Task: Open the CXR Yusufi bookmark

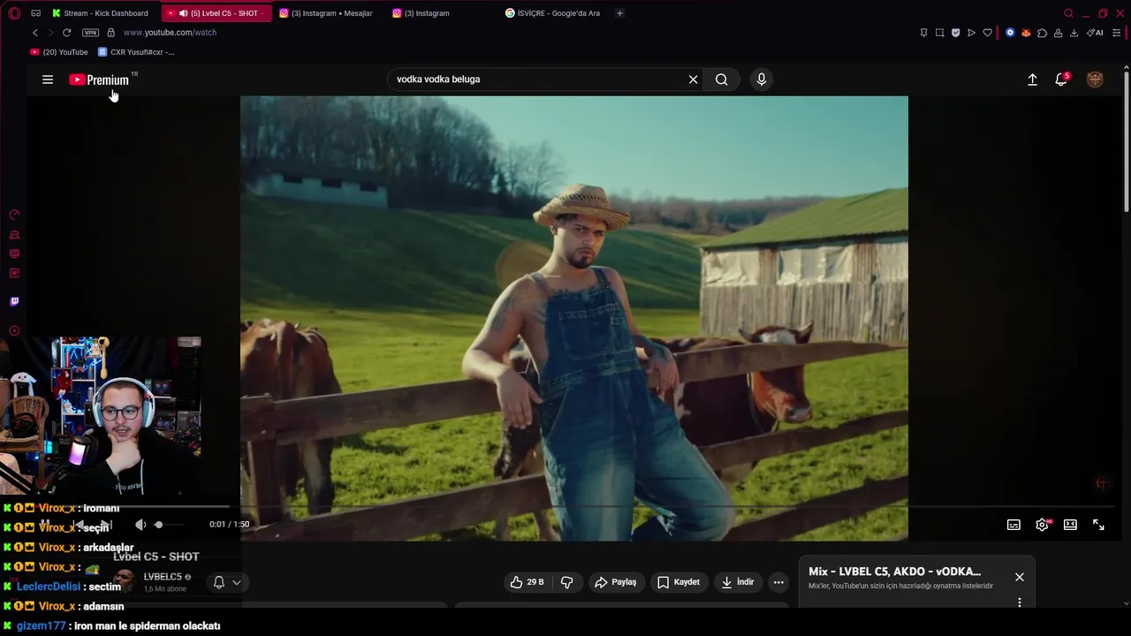Action: pyautogui.click(x=136, y=52)
